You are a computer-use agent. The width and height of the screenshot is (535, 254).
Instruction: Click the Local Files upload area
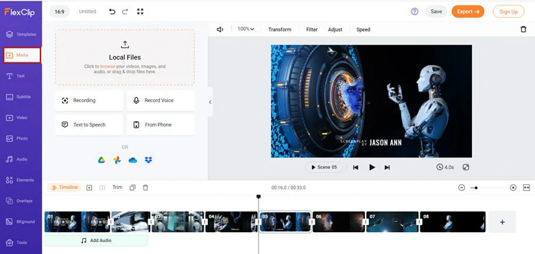(125, 58)
